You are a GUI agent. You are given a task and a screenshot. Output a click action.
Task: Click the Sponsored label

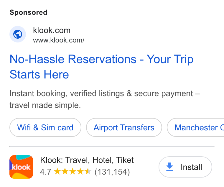click(x=28, y=12)
